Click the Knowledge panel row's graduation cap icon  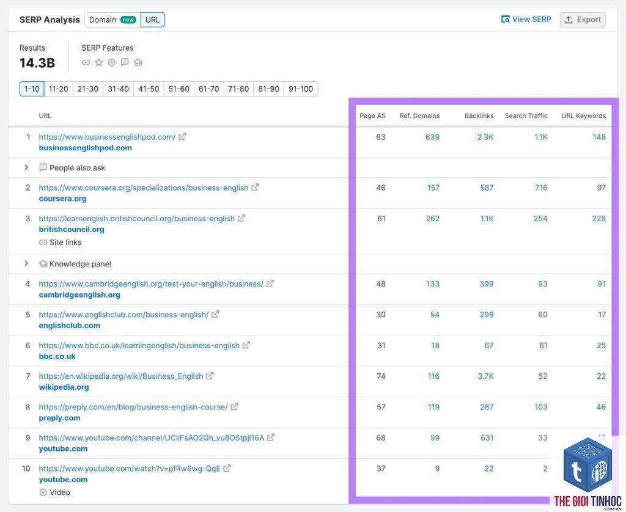43,264
